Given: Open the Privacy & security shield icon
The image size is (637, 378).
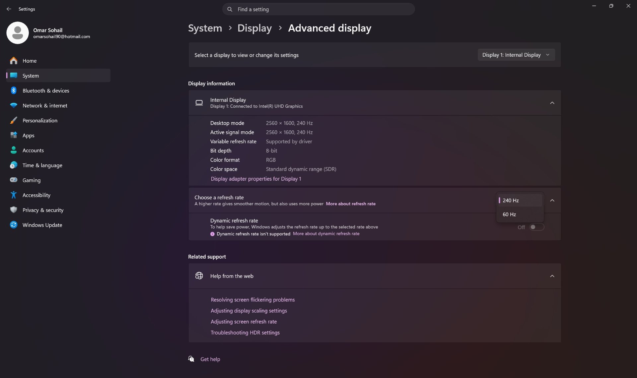Looking at the screenshot, I should point(14,210).
